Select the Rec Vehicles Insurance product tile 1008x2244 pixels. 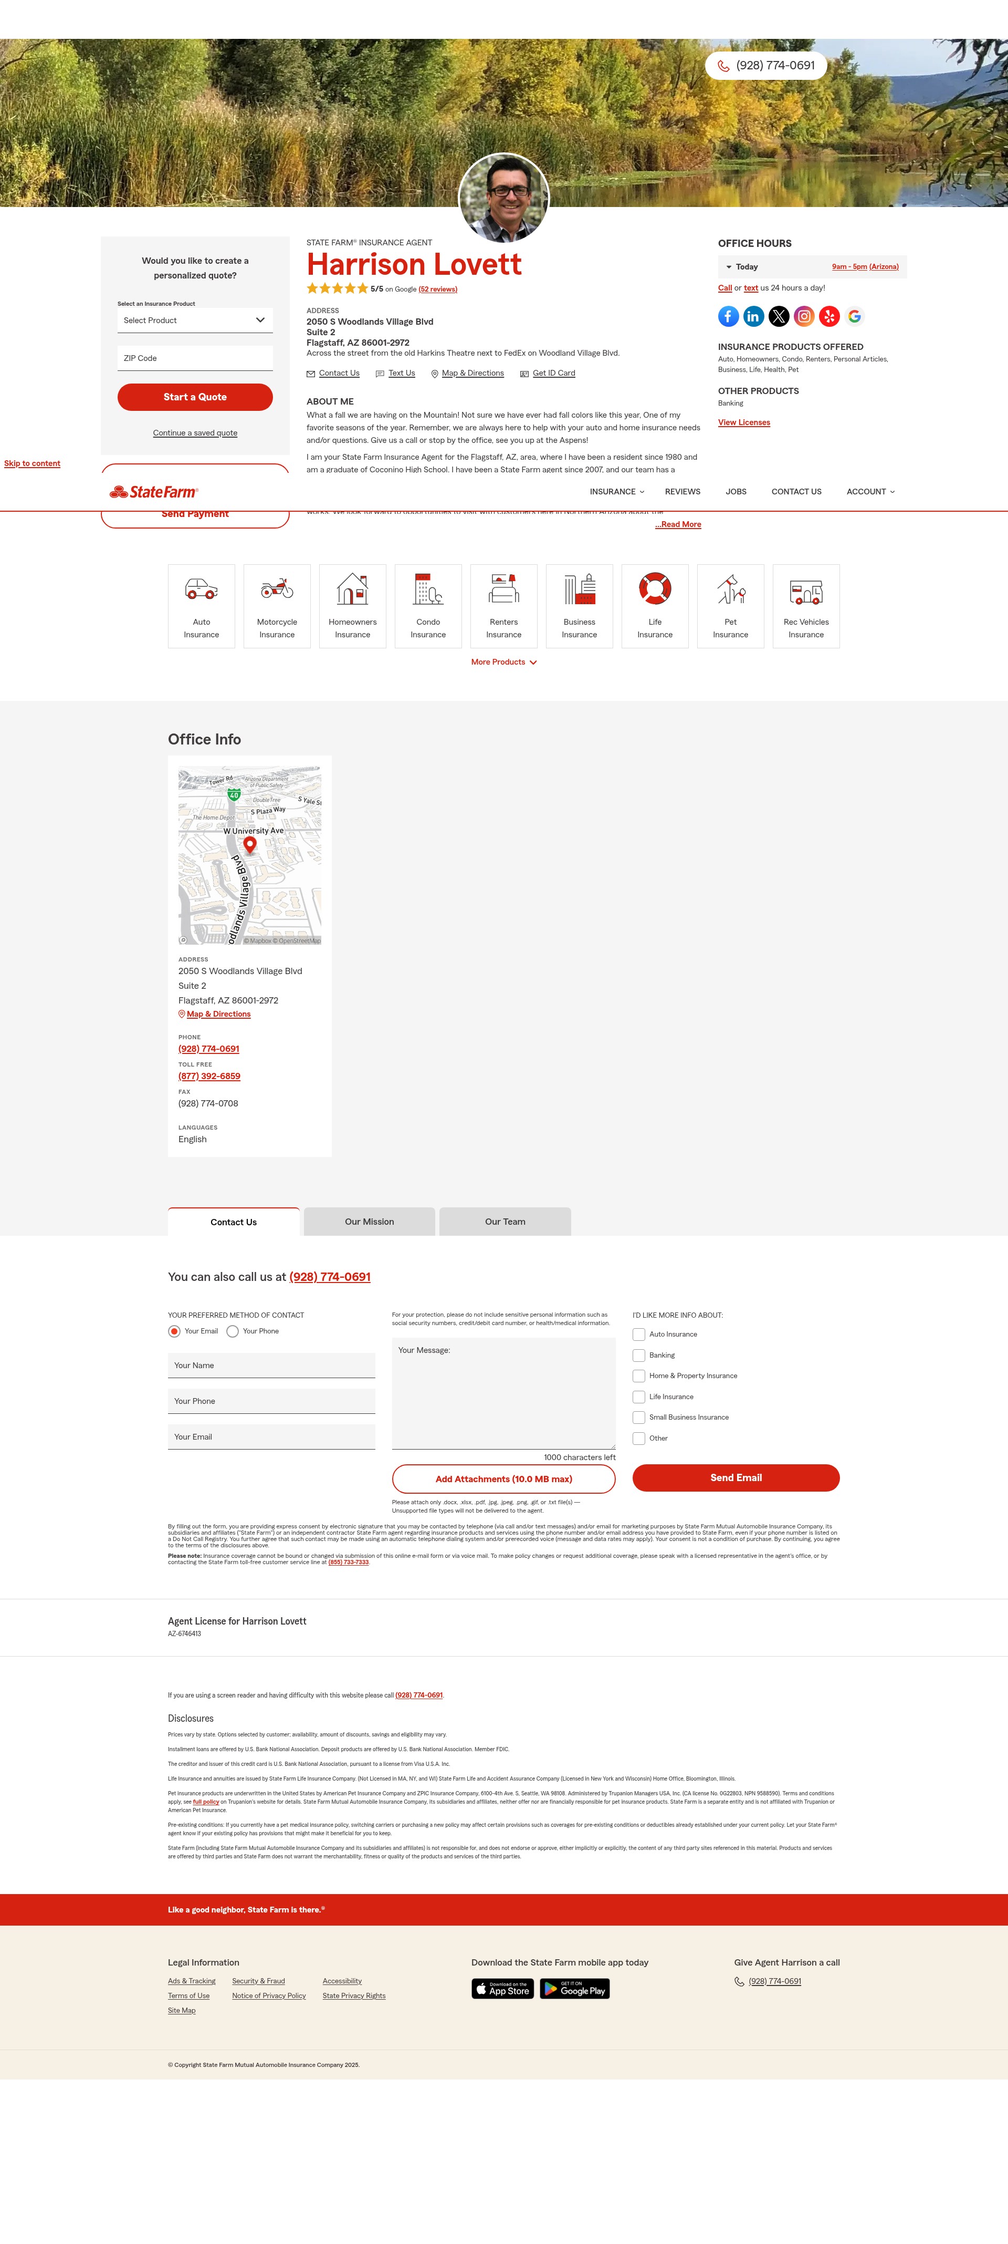pos(806,606)
